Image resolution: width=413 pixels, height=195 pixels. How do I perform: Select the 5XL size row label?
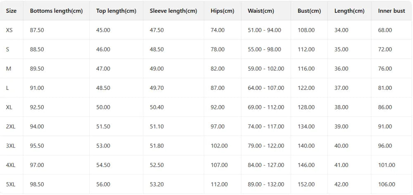tap(11, 185)
